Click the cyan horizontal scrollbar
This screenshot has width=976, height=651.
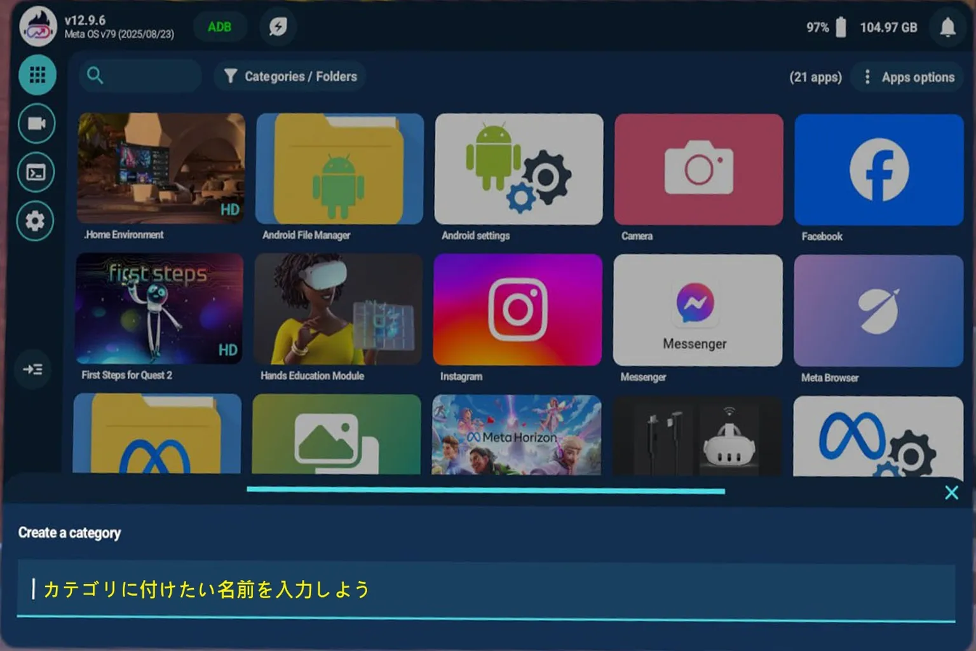pos(485,490)
